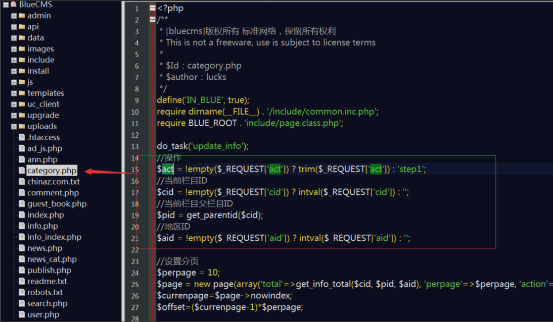This screenshot has height=322, width=553.
Task: Expand the data folder
Action: (14, 38)
